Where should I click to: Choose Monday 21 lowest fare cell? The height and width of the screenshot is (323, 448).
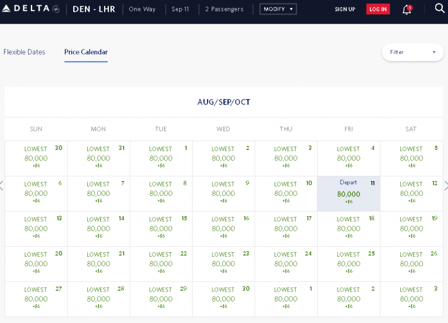98,264
